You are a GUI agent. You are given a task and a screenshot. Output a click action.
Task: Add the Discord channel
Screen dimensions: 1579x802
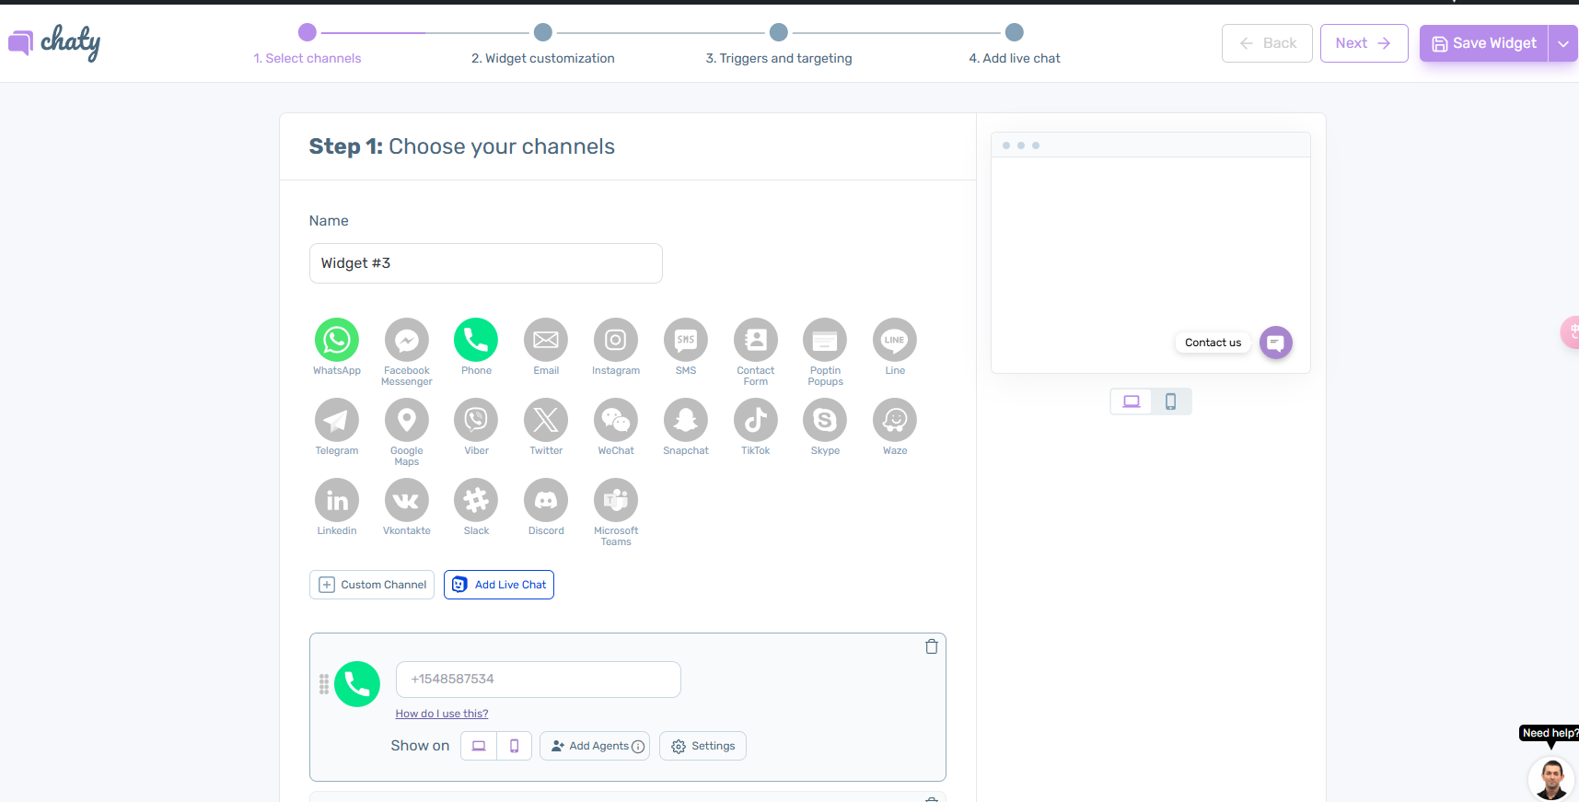546,500
